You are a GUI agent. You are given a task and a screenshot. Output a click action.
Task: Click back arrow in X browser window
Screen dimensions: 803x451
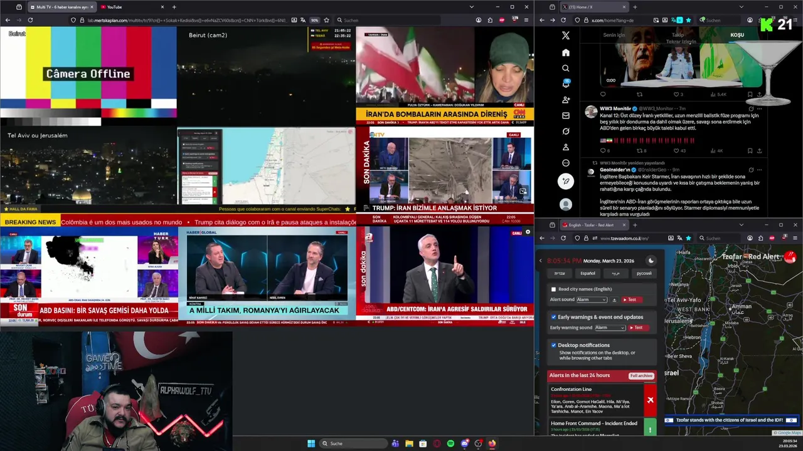click(542, 20)
